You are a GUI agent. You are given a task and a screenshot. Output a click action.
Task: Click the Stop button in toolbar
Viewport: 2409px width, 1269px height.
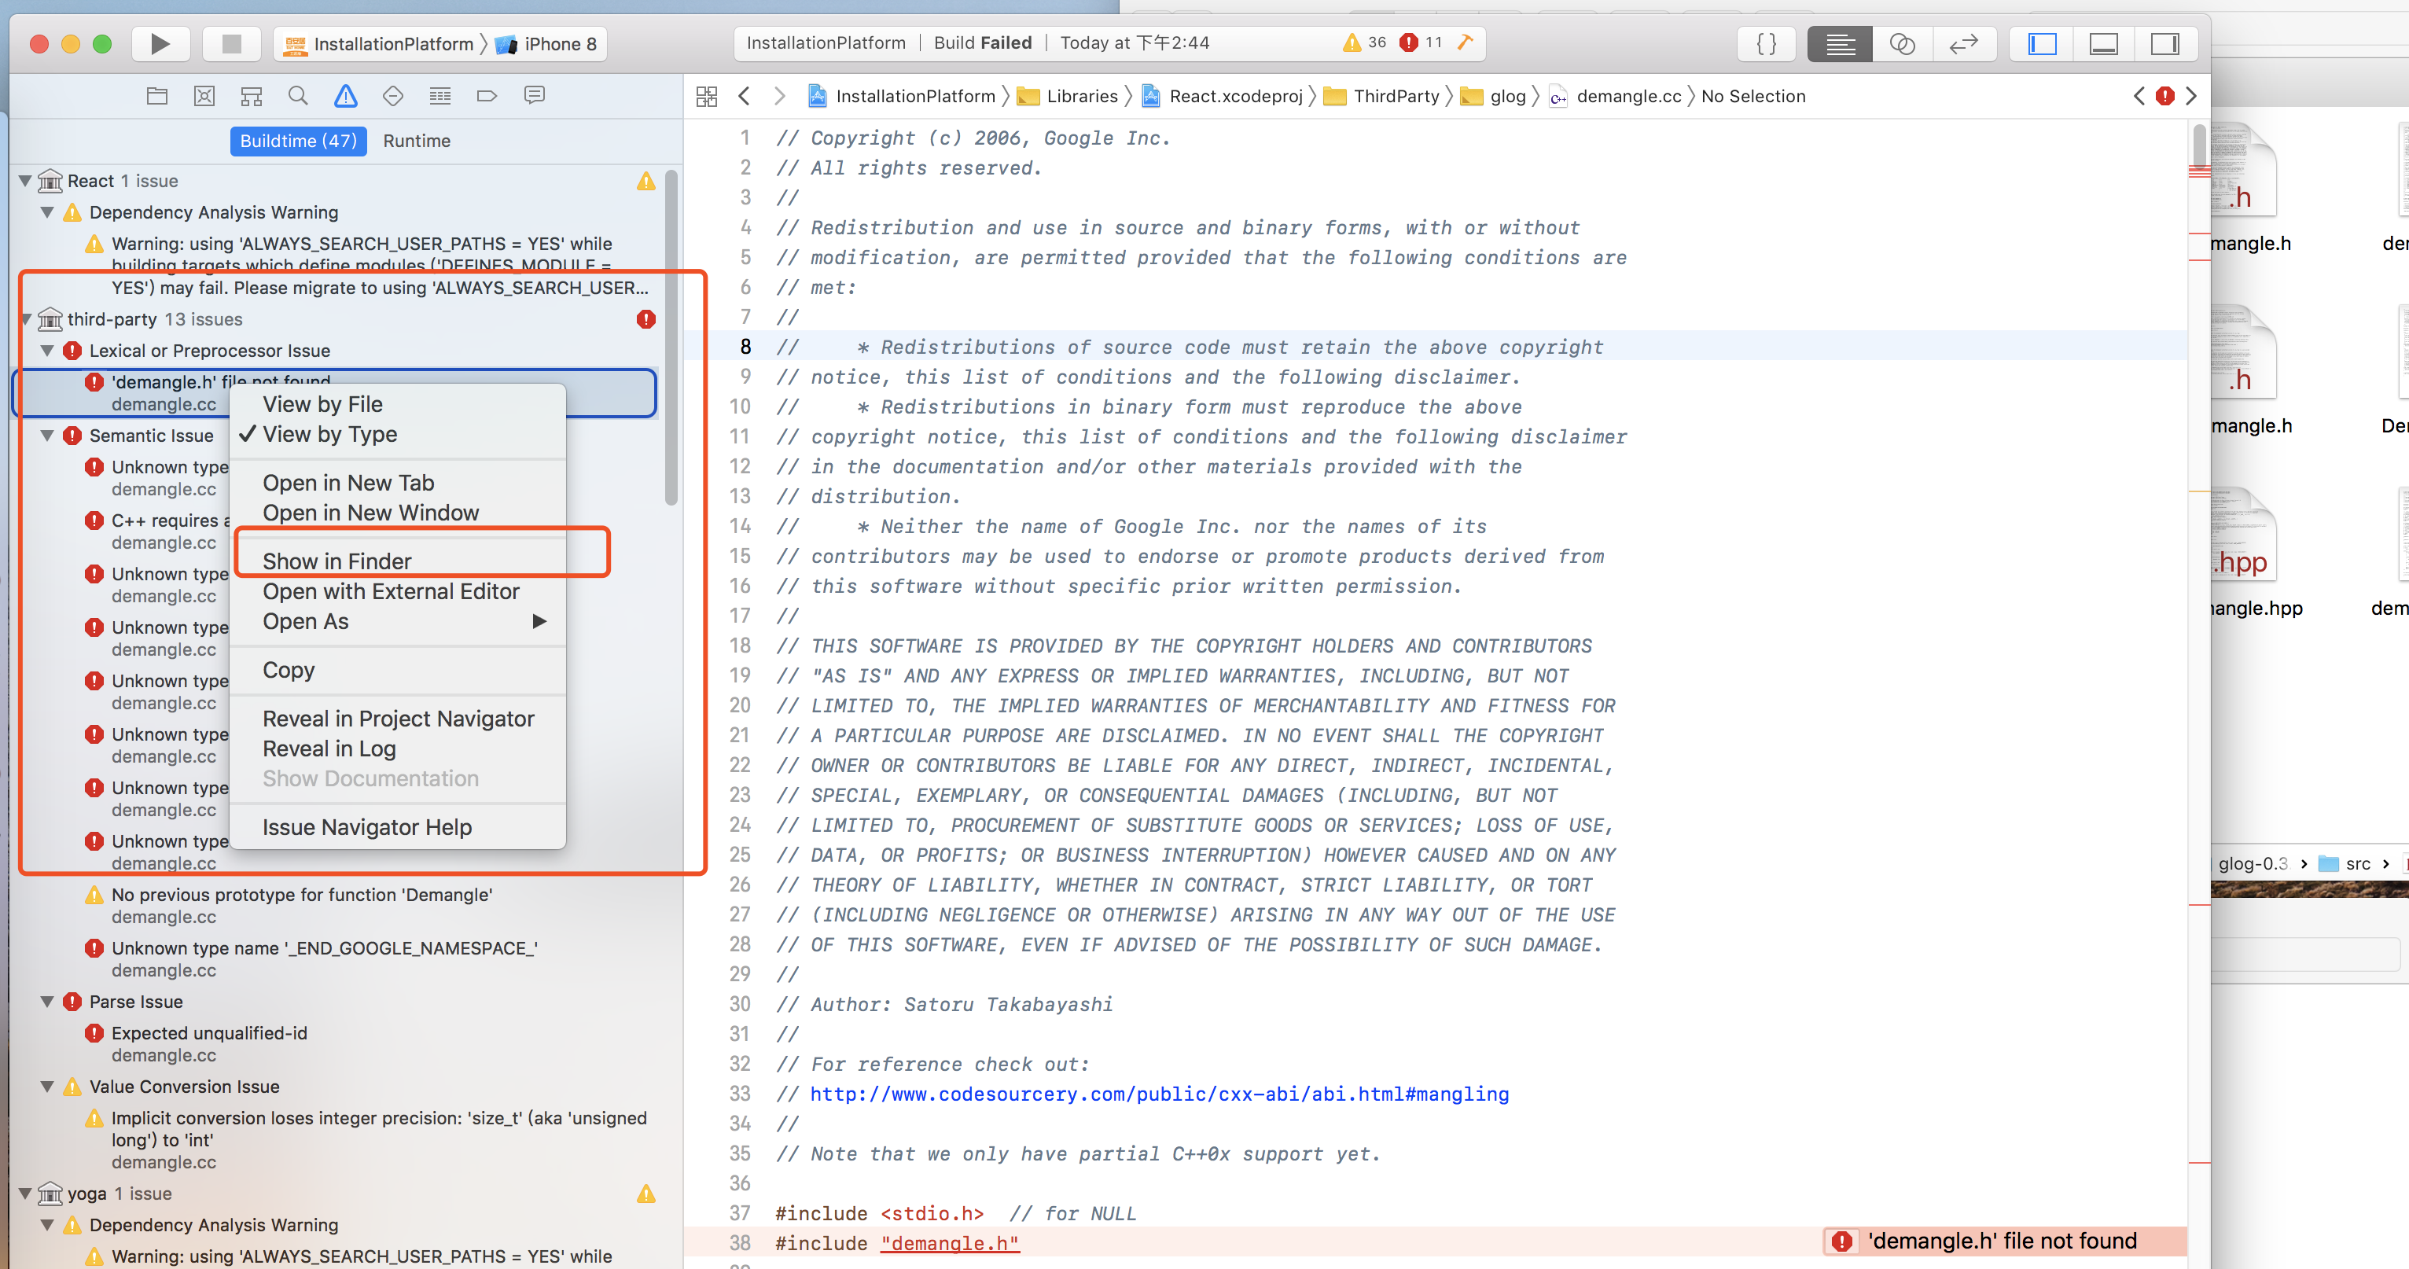point(231,43)
